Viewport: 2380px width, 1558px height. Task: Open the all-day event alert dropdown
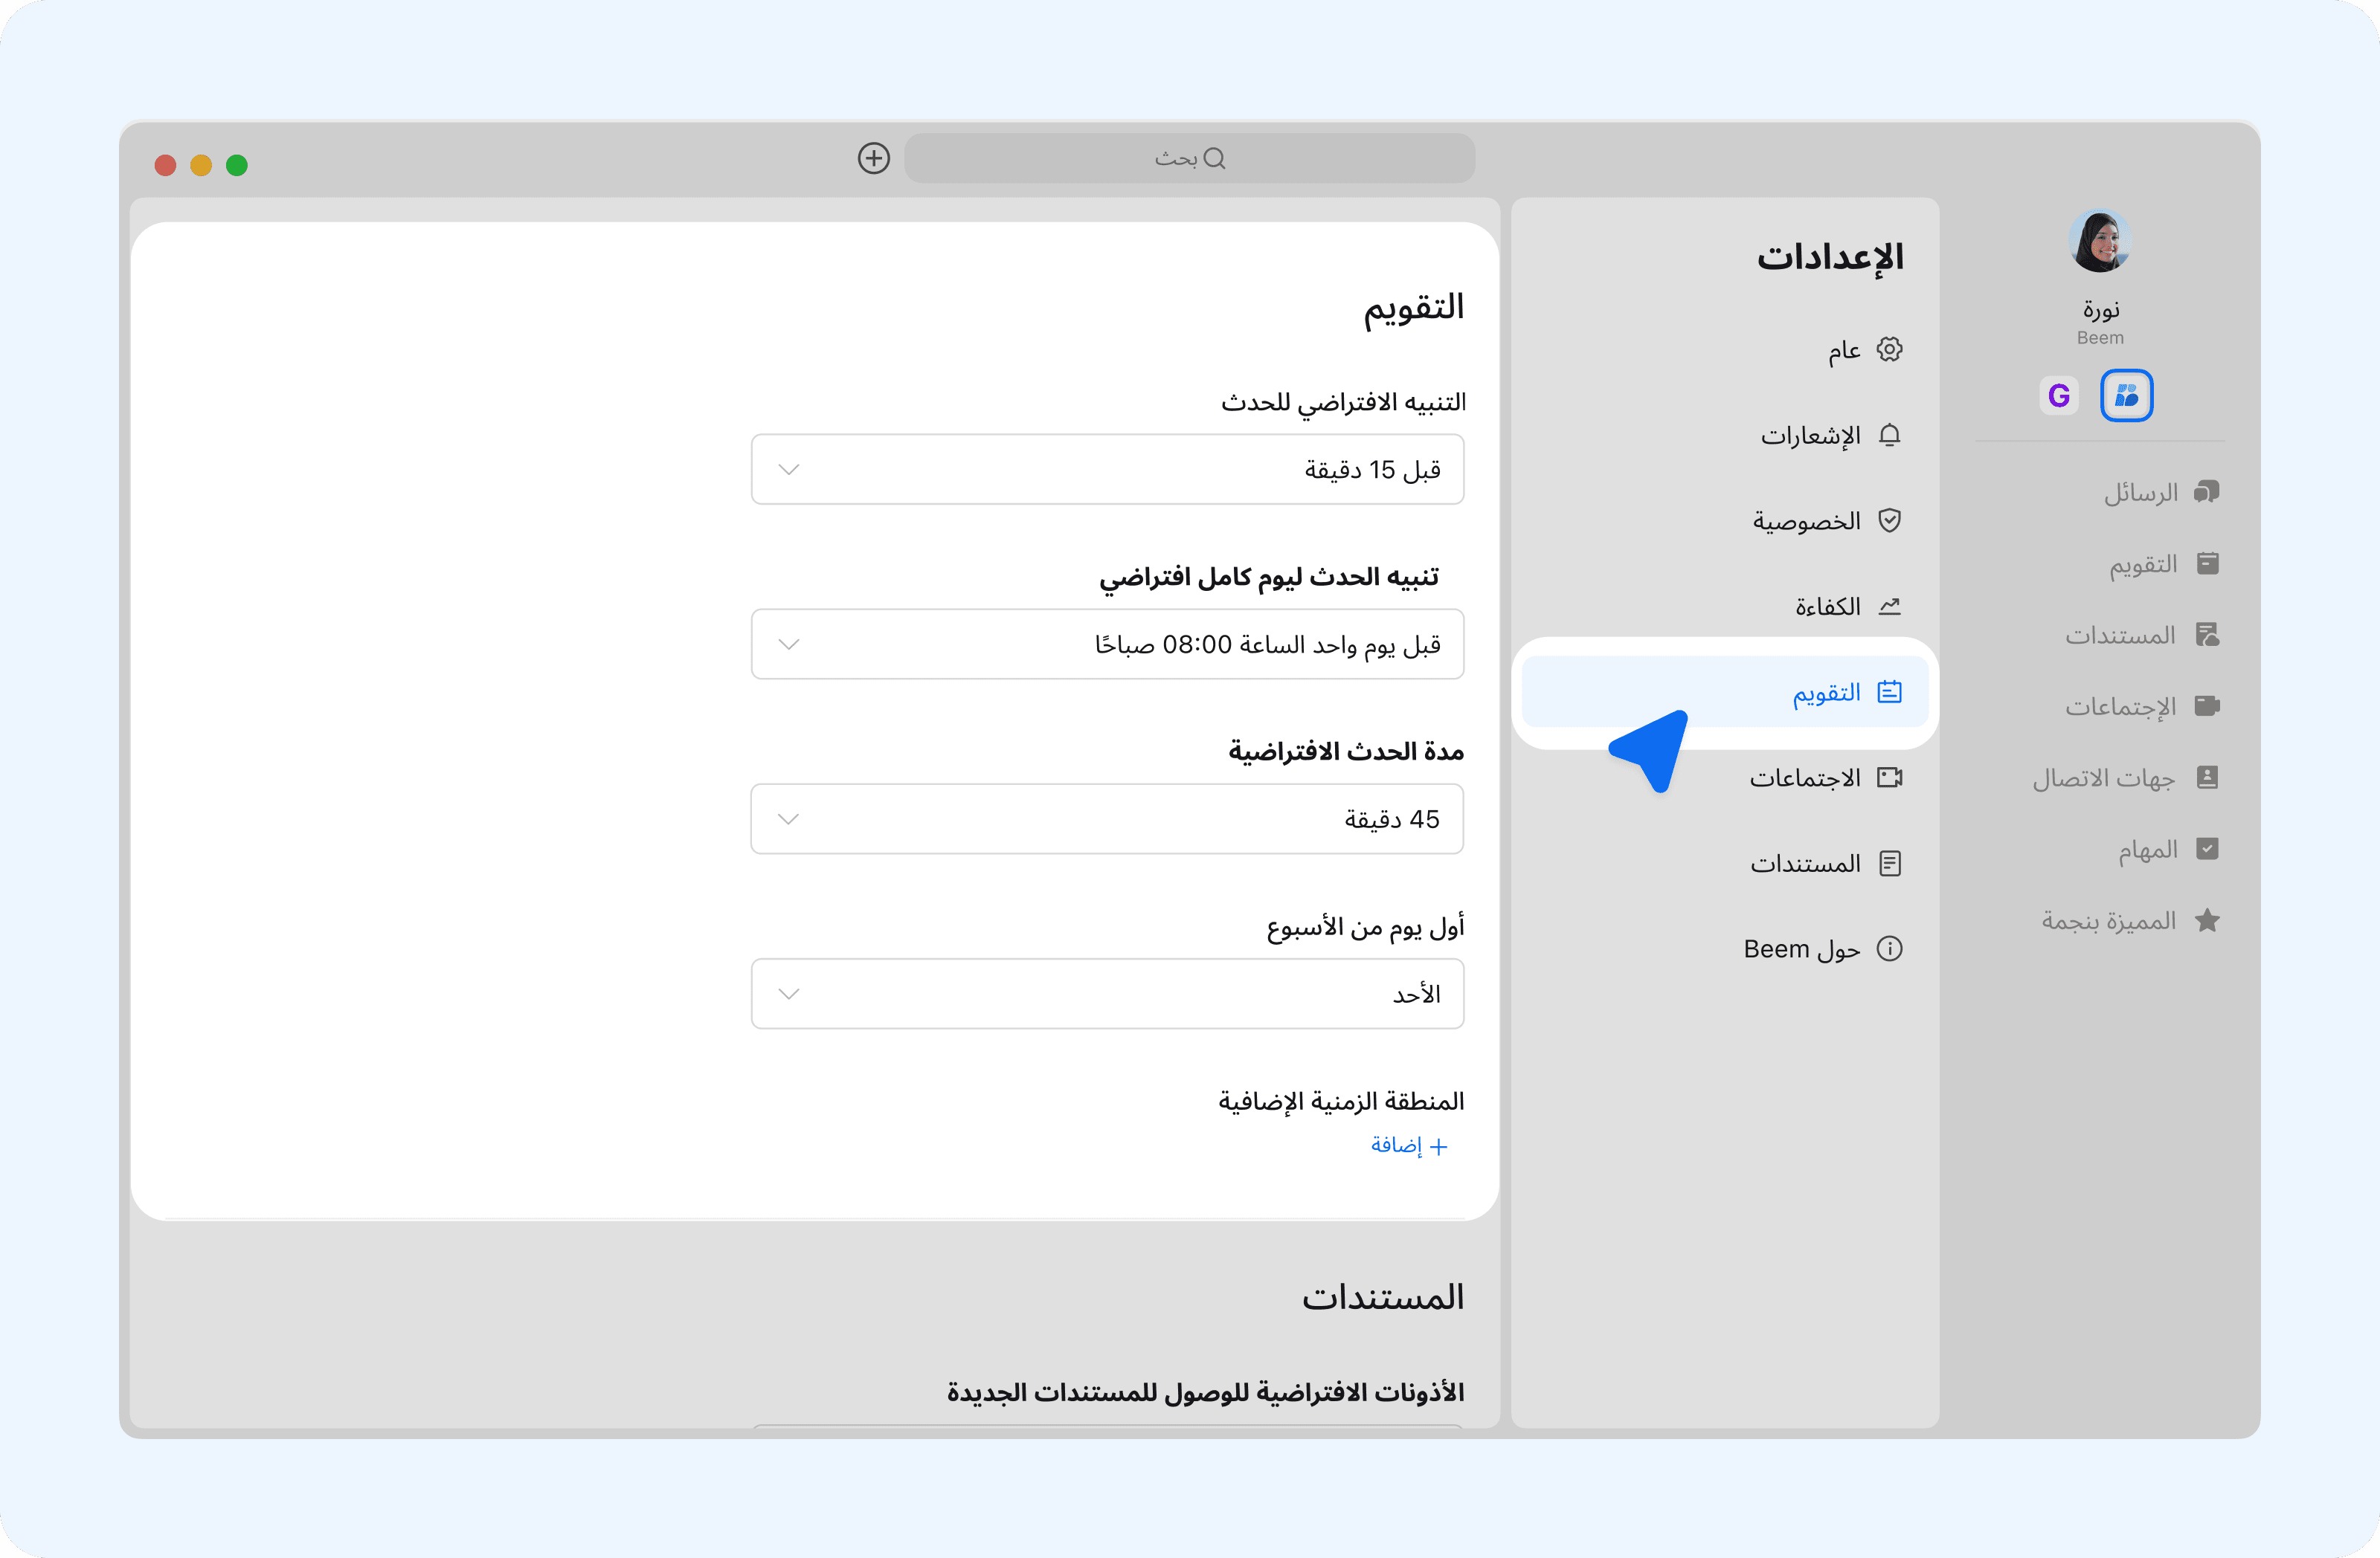point(1107,644)
